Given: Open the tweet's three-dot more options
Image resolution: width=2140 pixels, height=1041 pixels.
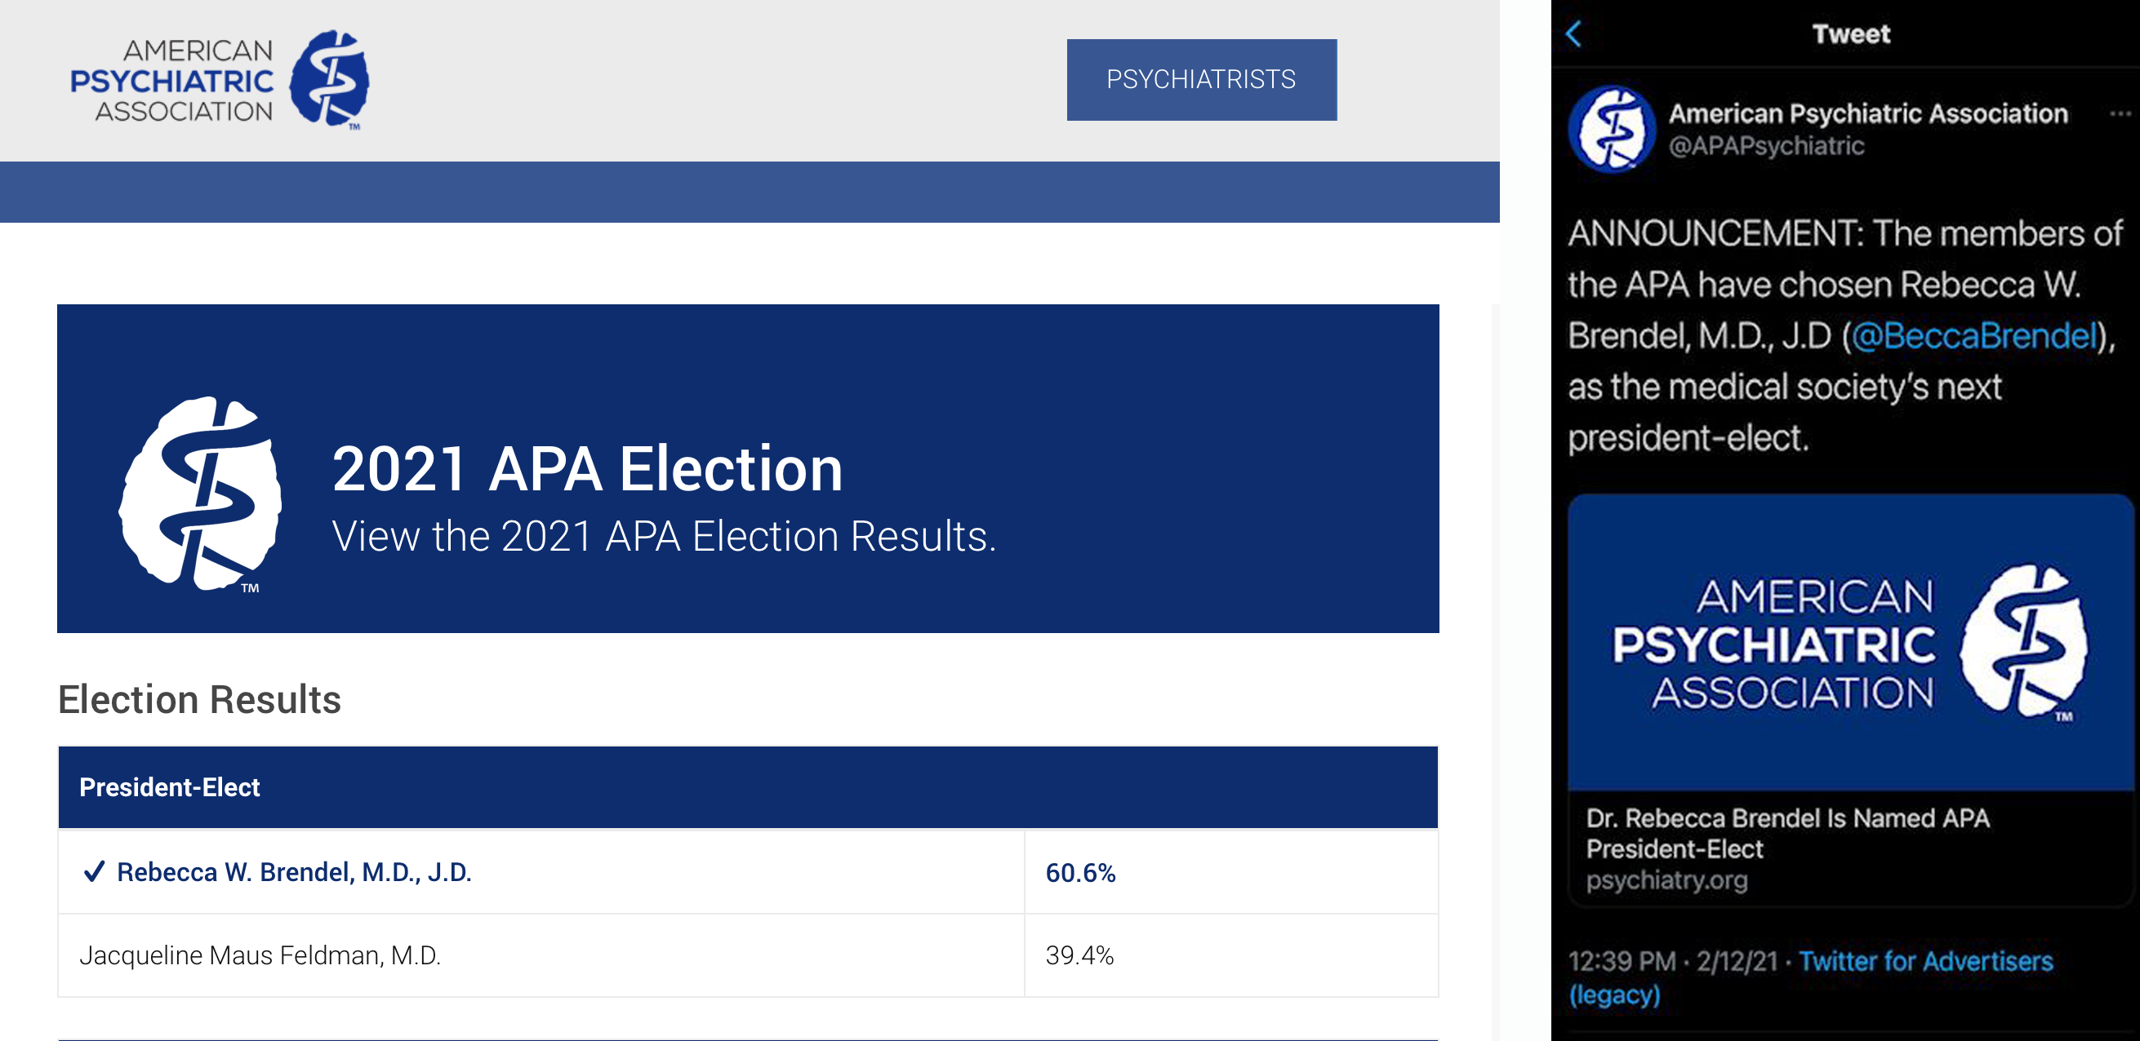Looking at the screenshot, I should (x=2121, y=113).
